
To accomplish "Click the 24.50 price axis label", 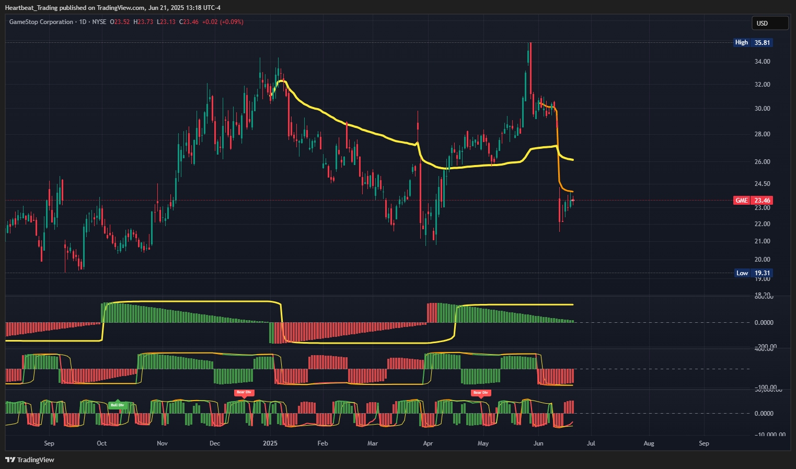I will [763, 184].
